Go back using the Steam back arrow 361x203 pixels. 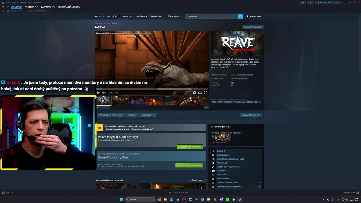(x=3, y=7)
